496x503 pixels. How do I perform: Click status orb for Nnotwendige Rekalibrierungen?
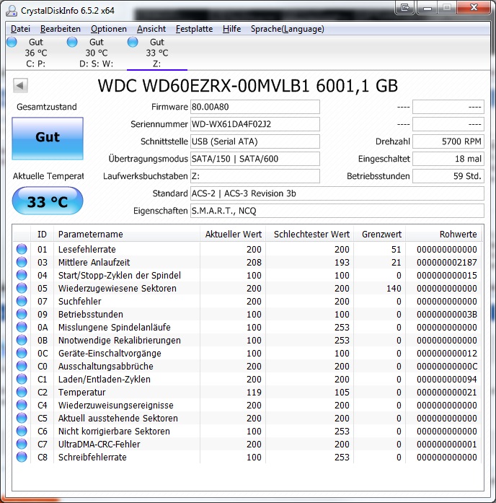click(x=22, y=340)
